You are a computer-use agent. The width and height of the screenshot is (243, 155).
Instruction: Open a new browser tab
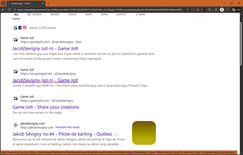point(49,3)
